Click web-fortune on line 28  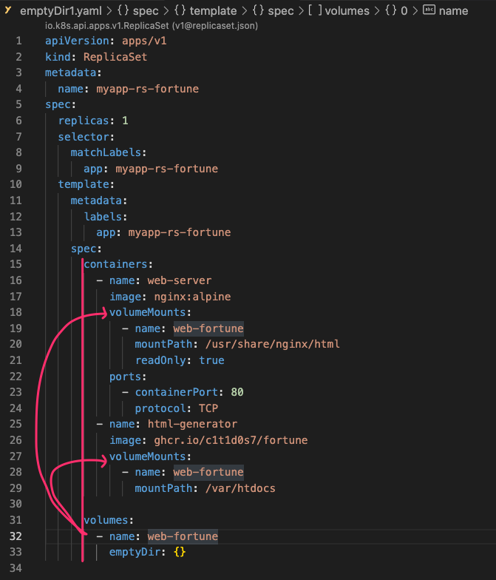coord(208,472)
